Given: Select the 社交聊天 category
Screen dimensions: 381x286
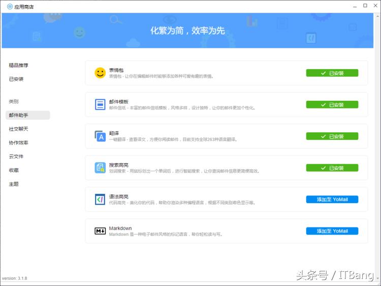Looking at the screenshot, I should [x=18, y=129].
